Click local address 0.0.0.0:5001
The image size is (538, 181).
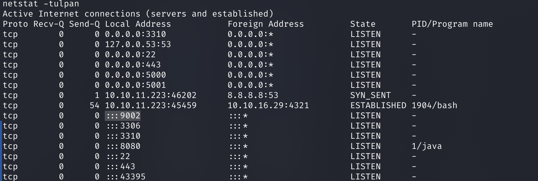[135, 85]
